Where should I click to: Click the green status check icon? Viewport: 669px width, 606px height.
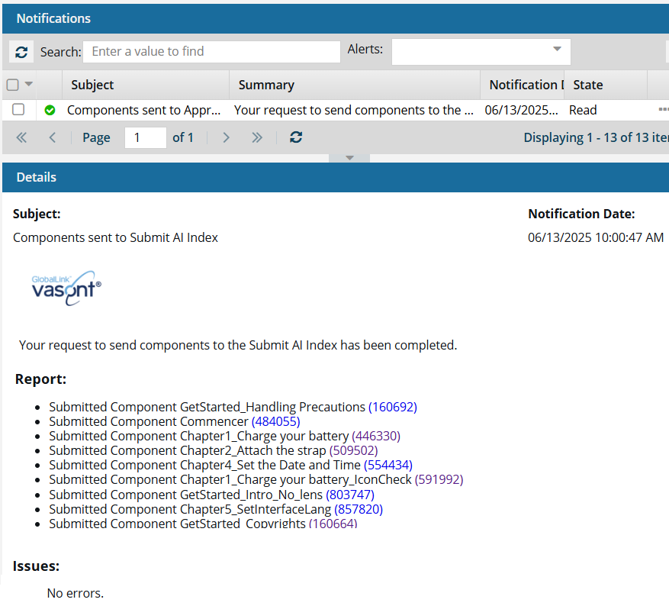pos(50,110)
